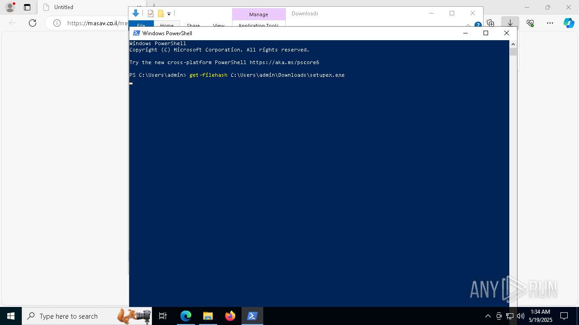Switch to File Explorer on the taskbar
Viewport: 579px width, 325px height.
[x=208, y=316]
